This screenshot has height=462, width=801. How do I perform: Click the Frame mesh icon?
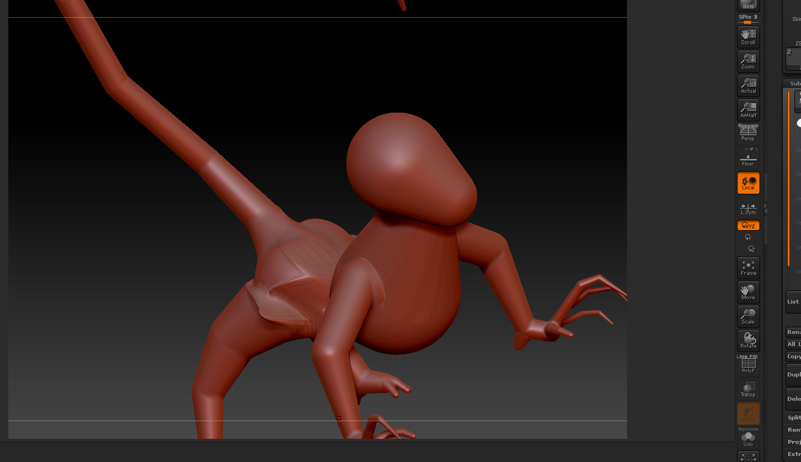click(x=749, y=268)
